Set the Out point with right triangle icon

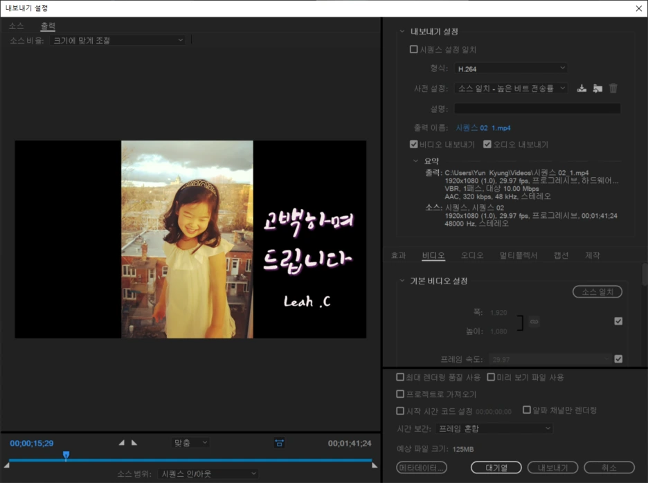132,442
